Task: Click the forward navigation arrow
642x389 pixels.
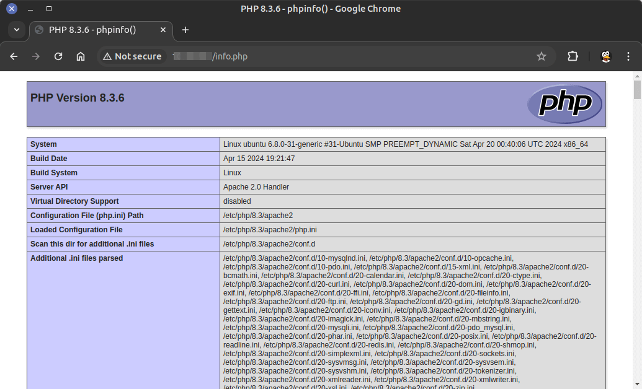Action: click(36, 56)
